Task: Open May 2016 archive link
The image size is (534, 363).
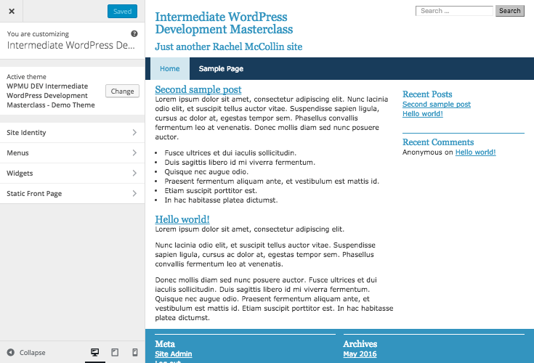Action: pyautogui.click(x=360, y=354)
